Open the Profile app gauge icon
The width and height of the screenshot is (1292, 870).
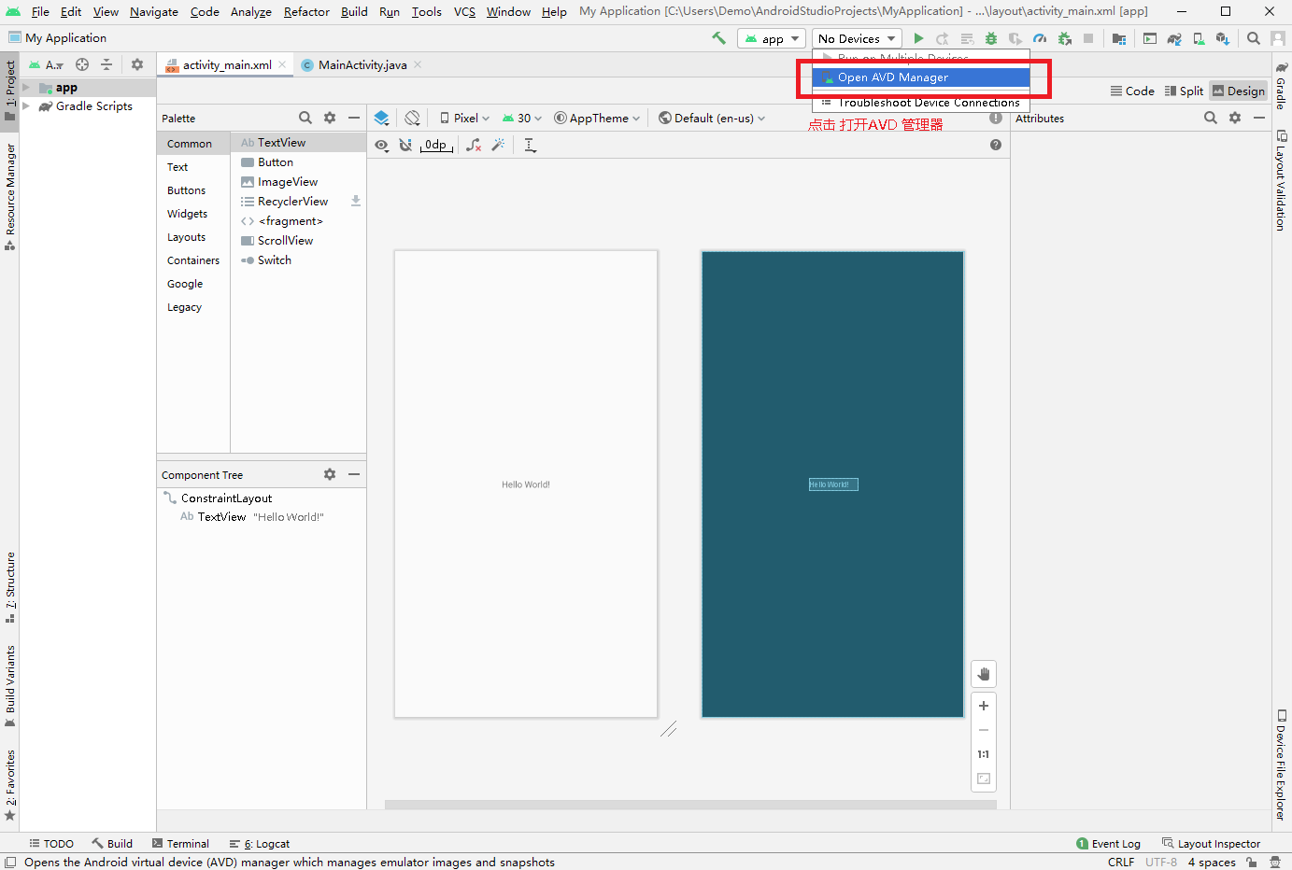point(1040,38)
